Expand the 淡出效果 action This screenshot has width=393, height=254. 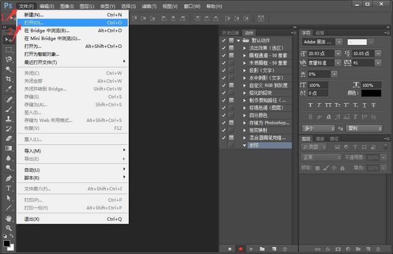[x=244, y=48]
